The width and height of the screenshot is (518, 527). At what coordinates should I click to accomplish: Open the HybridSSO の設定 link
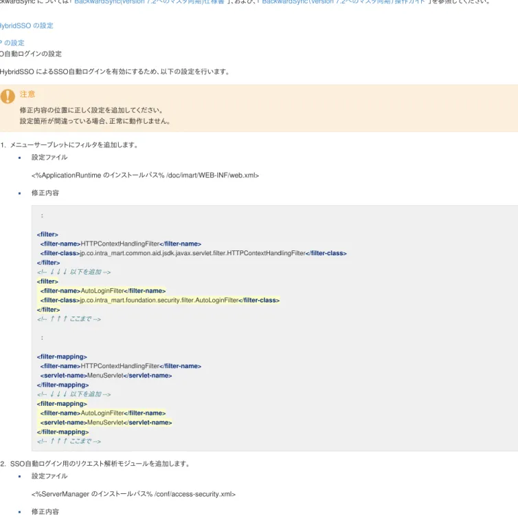click(27, 25)
